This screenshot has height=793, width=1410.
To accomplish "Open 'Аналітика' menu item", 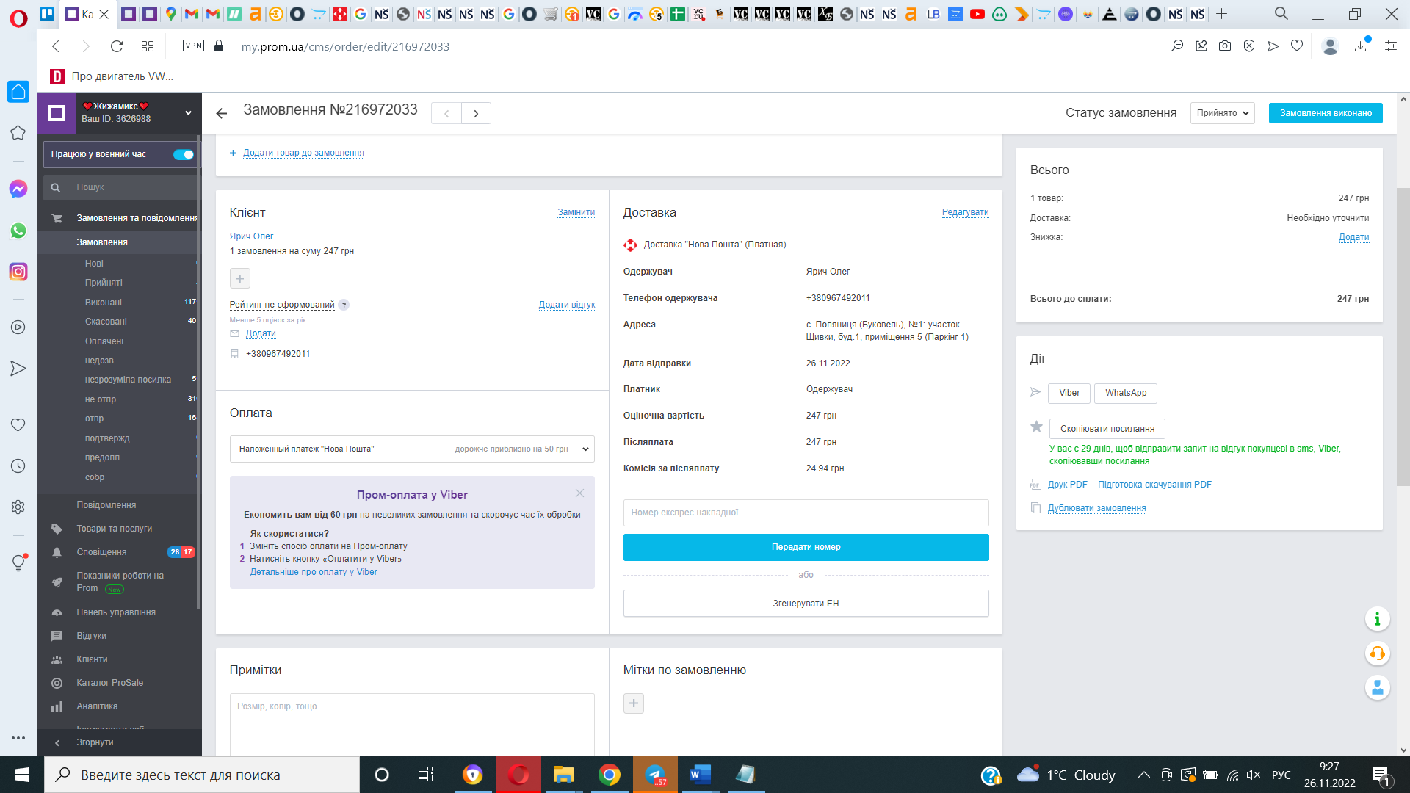I will tap(97, 706).
